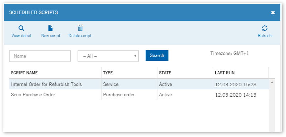Click the Delete script label
Screen dimensions: 286x137
click(x=80, y=36)
